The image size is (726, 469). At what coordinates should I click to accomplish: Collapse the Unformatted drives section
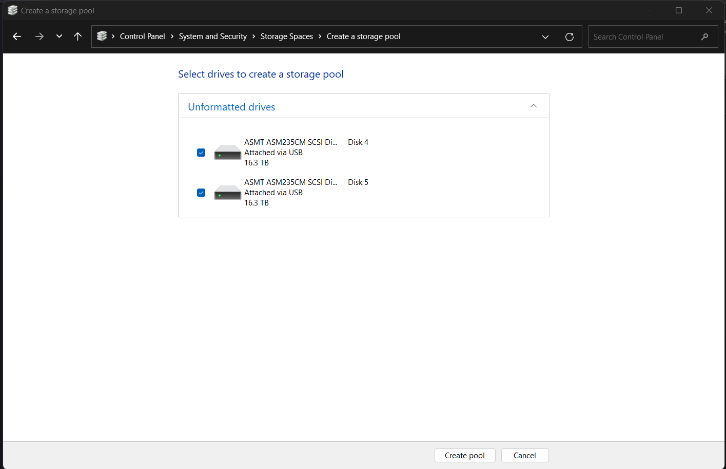pyautogui.click(x=533, y=106)
